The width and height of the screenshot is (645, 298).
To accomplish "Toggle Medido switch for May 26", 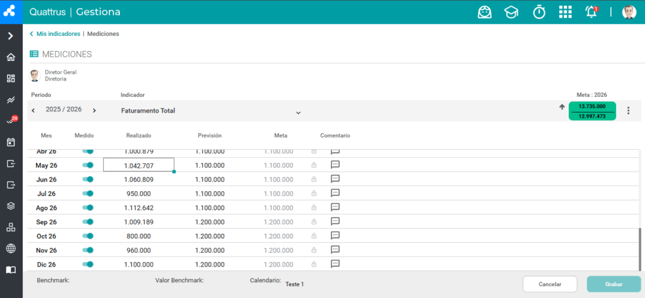I will 88,165.
